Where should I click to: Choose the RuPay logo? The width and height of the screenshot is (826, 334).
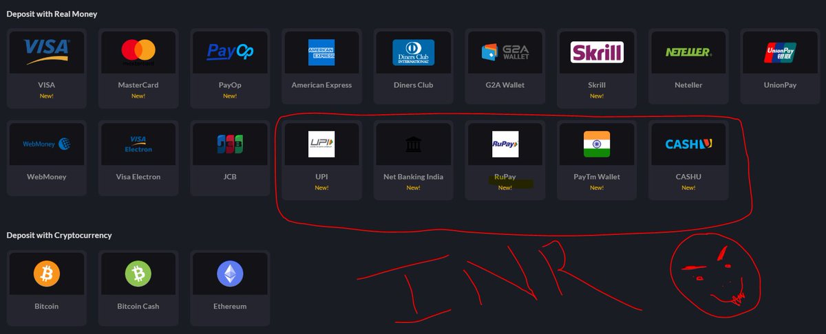[505, 144]
